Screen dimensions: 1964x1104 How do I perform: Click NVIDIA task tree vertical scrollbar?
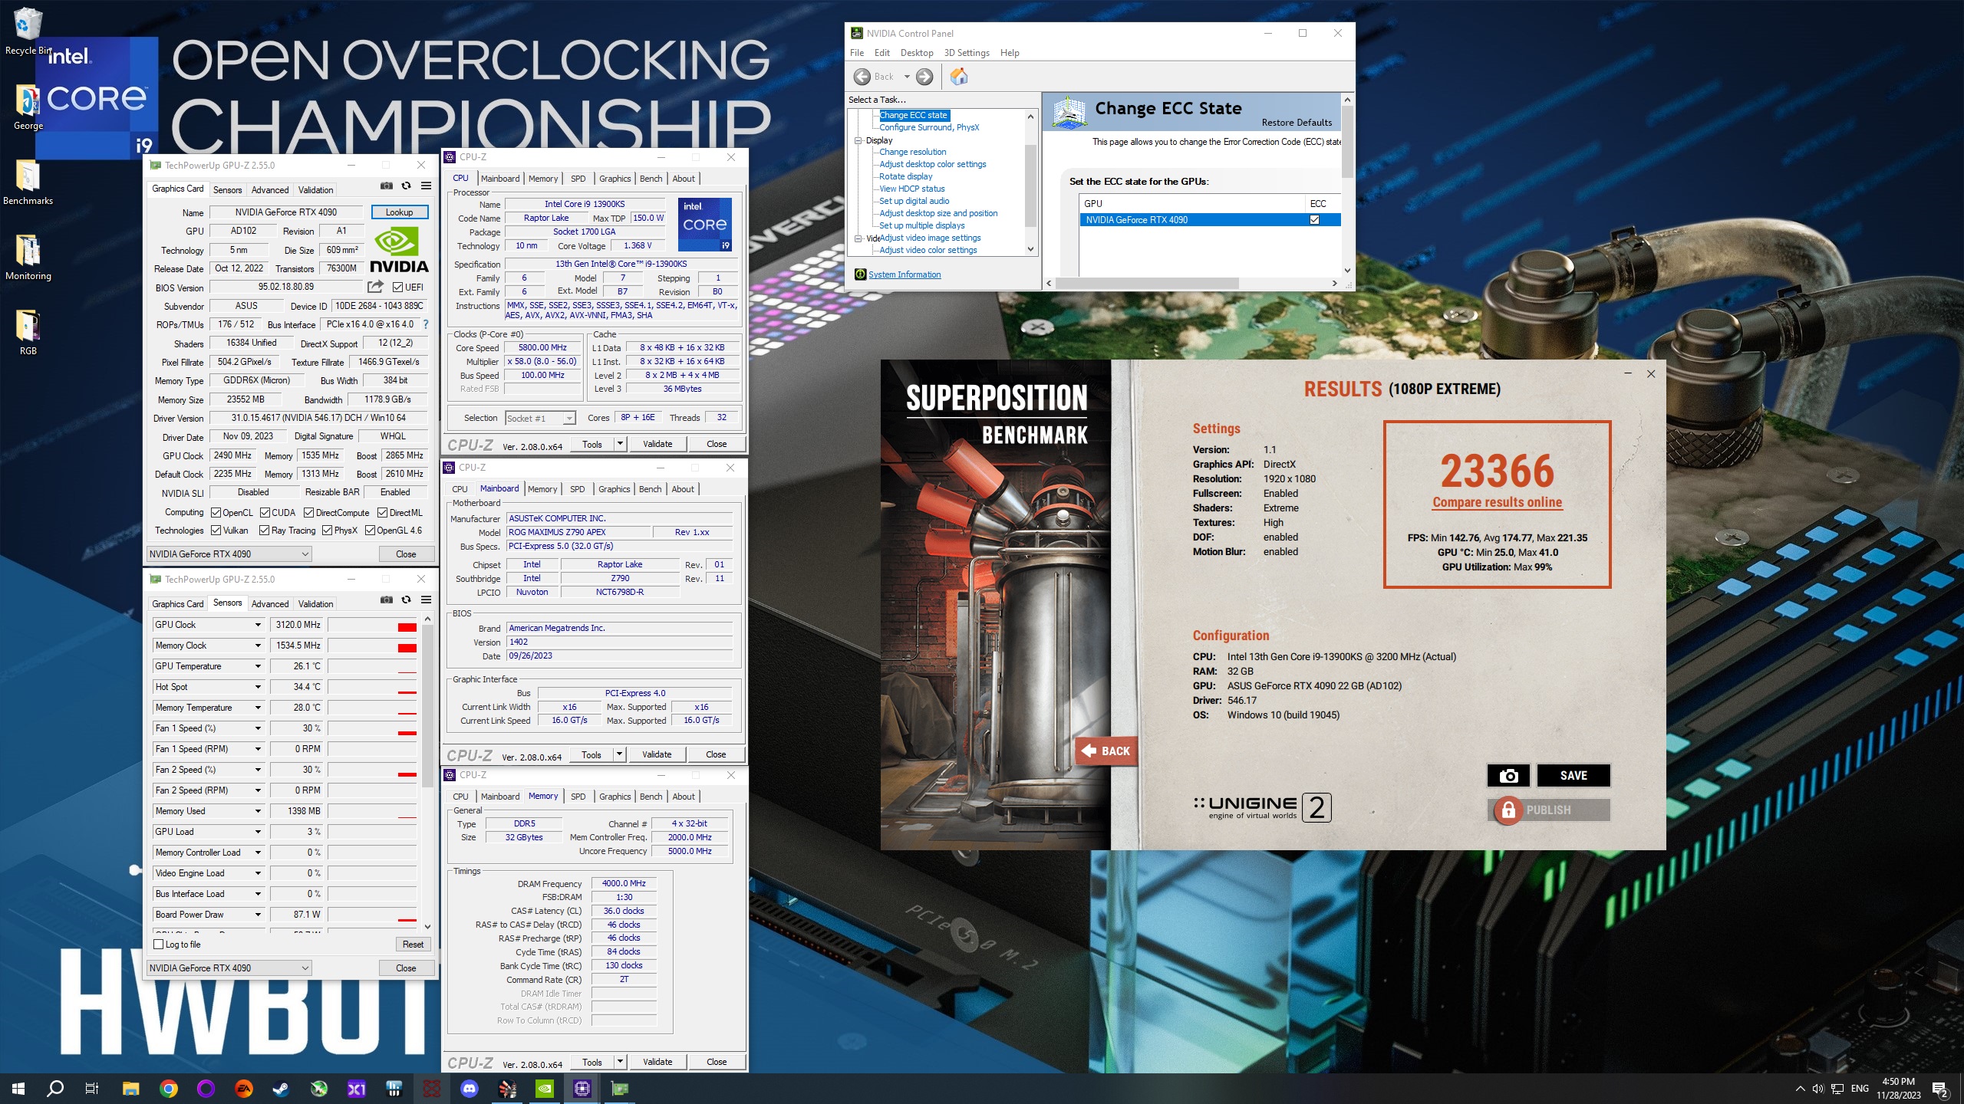coord(1030,184)
